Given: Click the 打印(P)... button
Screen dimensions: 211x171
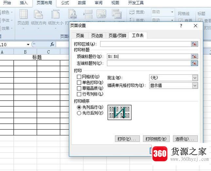Looking at the screenshot, I should [127, 139].
